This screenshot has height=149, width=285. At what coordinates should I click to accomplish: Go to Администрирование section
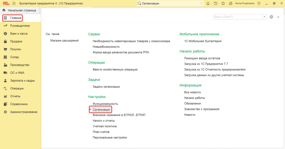pyautogui.click(x=24, y=112)
